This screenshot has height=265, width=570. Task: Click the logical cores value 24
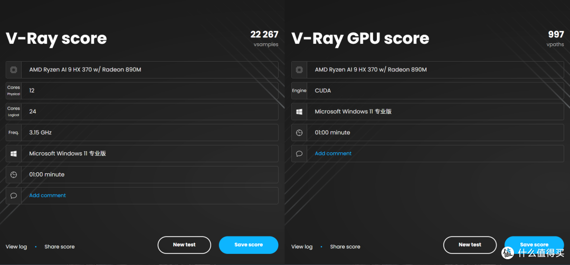[33, 112]
